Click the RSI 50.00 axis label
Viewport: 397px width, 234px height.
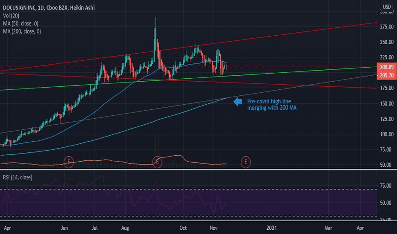click(385, 203)
